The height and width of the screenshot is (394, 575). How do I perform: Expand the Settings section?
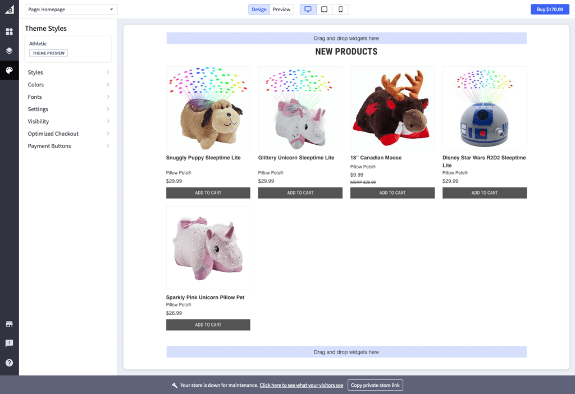[68, 109]
